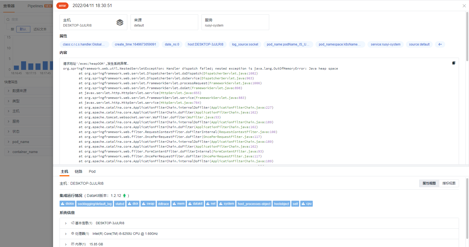Image resolution: width=469 pixels, height=247 pixels.
Task: Click the class:c.r.c.s.handler.Global attribute tag
Action: (84, 44)
